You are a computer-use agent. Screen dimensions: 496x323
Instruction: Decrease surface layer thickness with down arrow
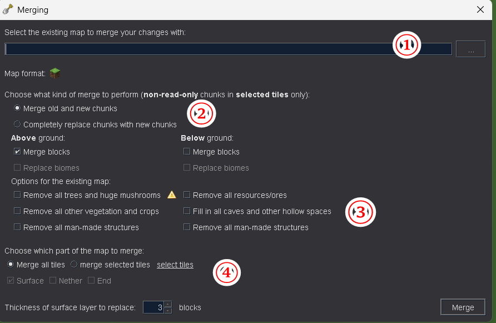[x=168, y=310]
